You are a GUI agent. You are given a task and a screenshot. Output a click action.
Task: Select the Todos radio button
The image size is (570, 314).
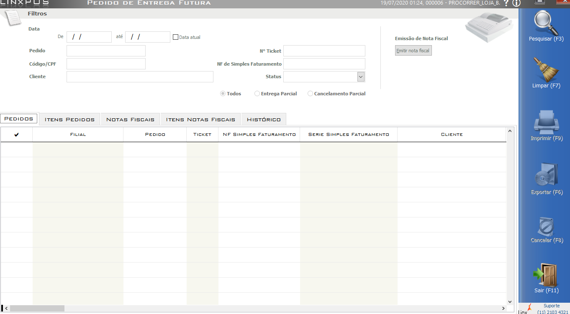223,94
